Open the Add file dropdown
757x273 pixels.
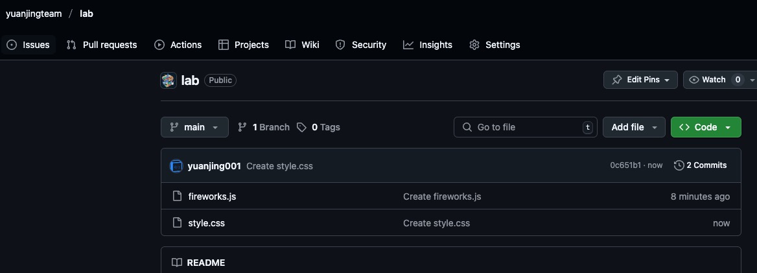pyautogui.click(x=634, y=127)
